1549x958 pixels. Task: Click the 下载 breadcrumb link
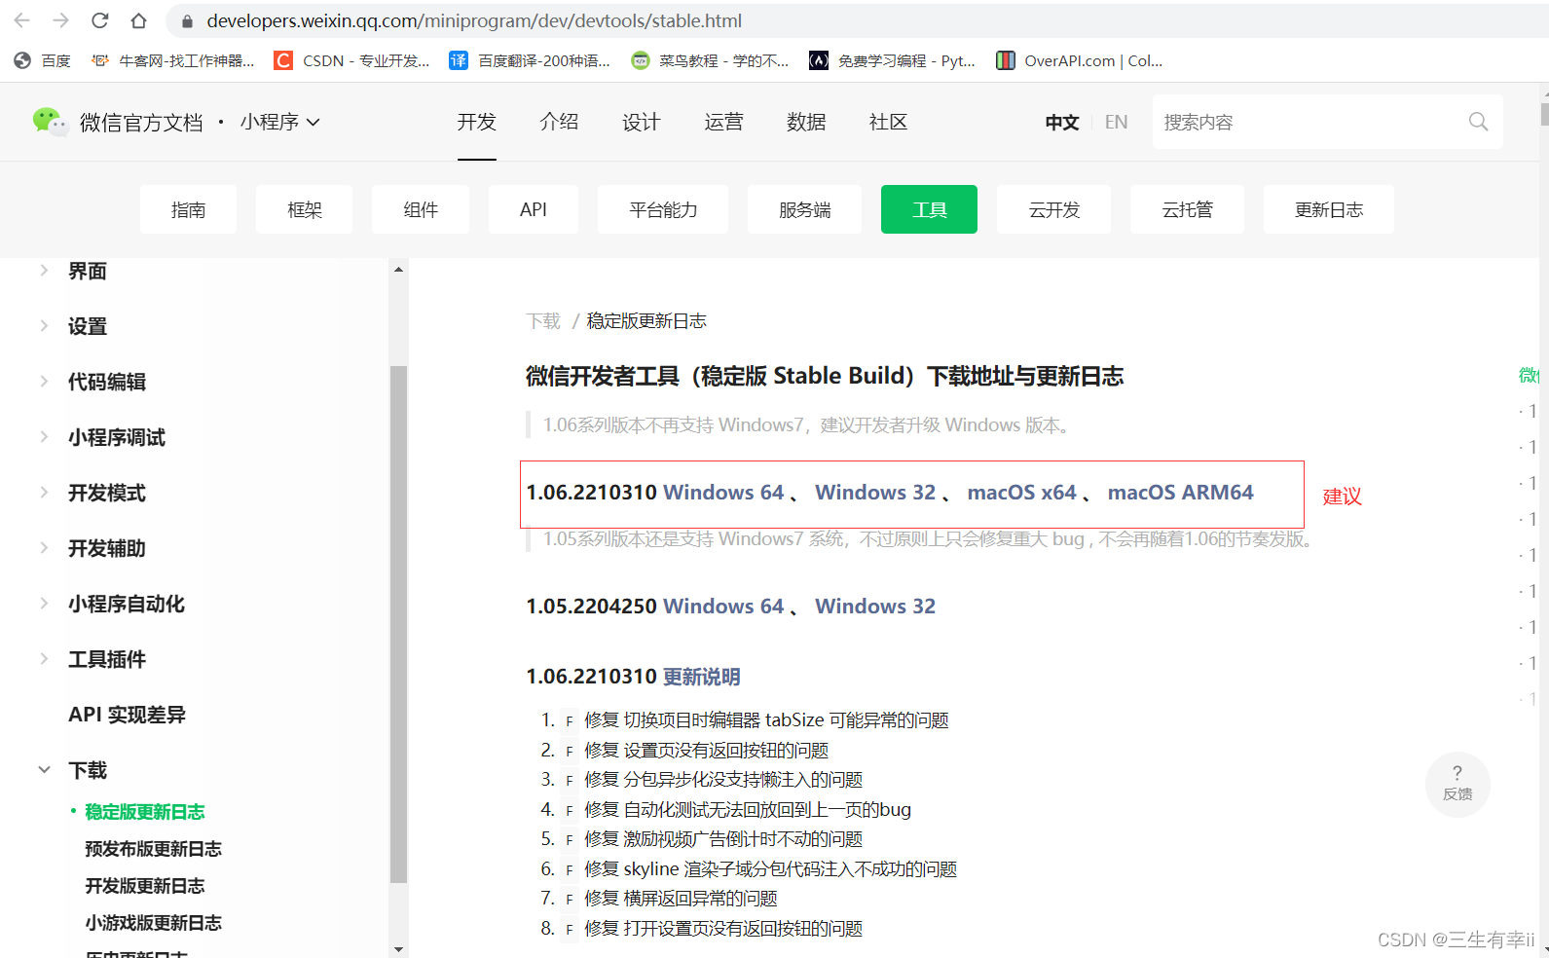(x=543, y=321)
